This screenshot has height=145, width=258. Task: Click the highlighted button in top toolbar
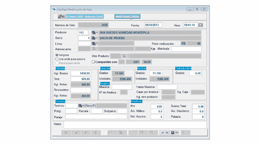pos(127,16)
